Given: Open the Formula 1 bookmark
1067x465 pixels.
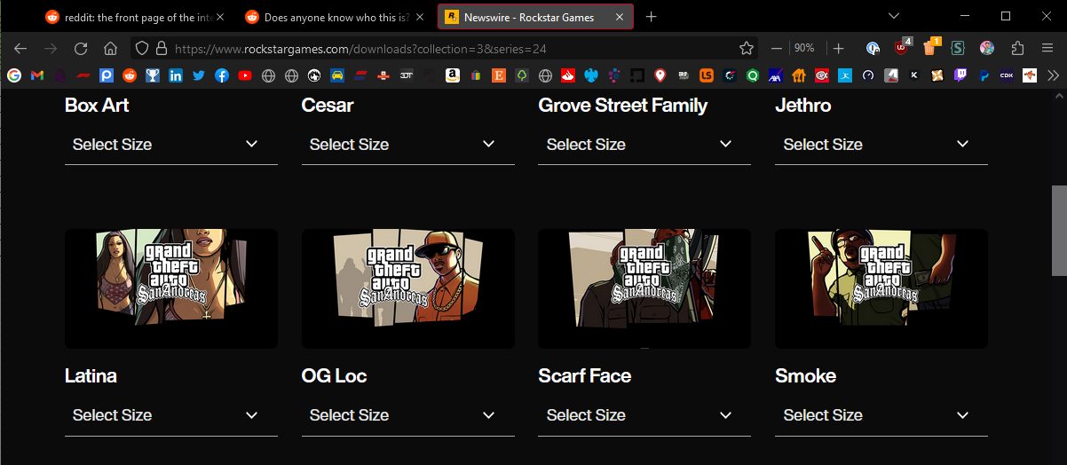Looking at the screenshot, I should pos(83,75).
